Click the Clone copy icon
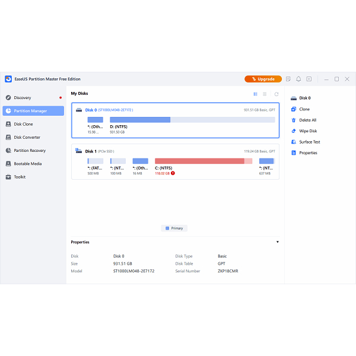Image resolution: width=356 pixels, height=356 pixels. coord(294,109)
